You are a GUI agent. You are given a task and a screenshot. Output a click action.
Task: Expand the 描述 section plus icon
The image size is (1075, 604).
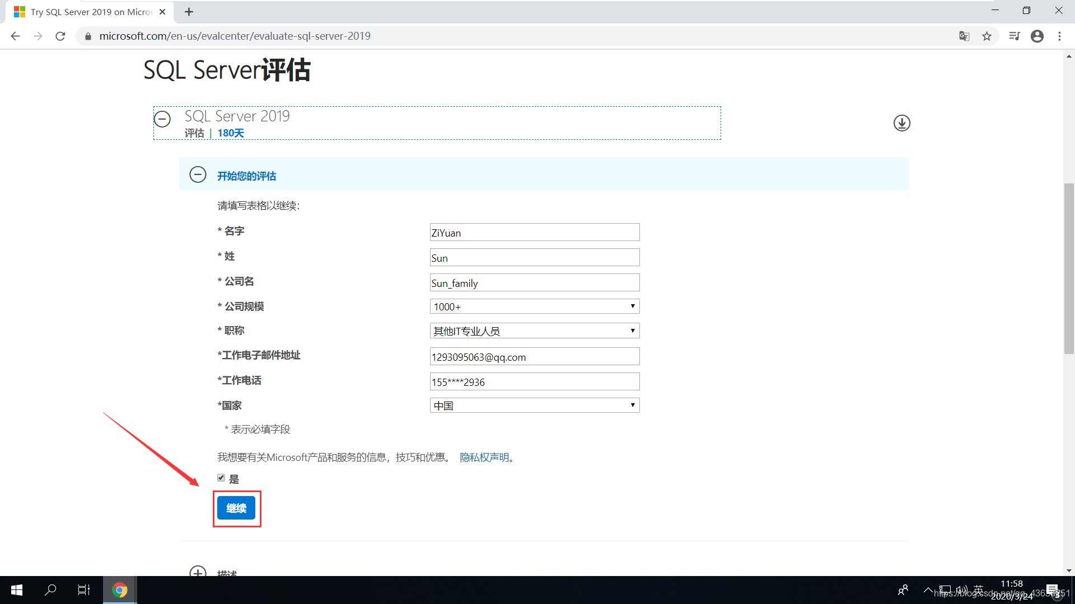tap(198, 572)
